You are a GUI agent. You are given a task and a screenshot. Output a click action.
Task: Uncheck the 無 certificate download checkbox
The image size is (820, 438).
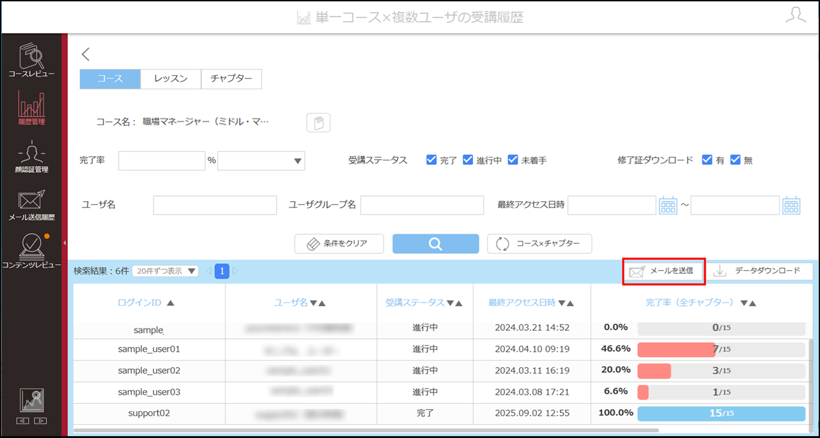735,160
